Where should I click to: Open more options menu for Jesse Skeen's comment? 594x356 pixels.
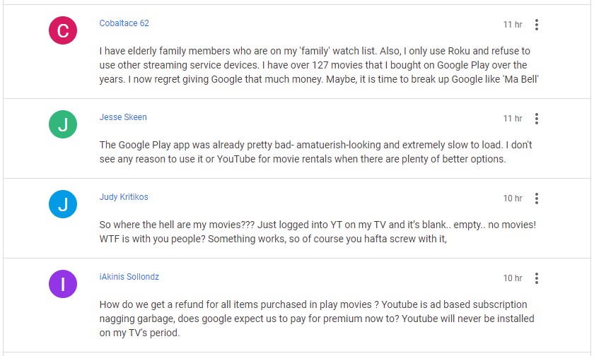tap(537, 119)
